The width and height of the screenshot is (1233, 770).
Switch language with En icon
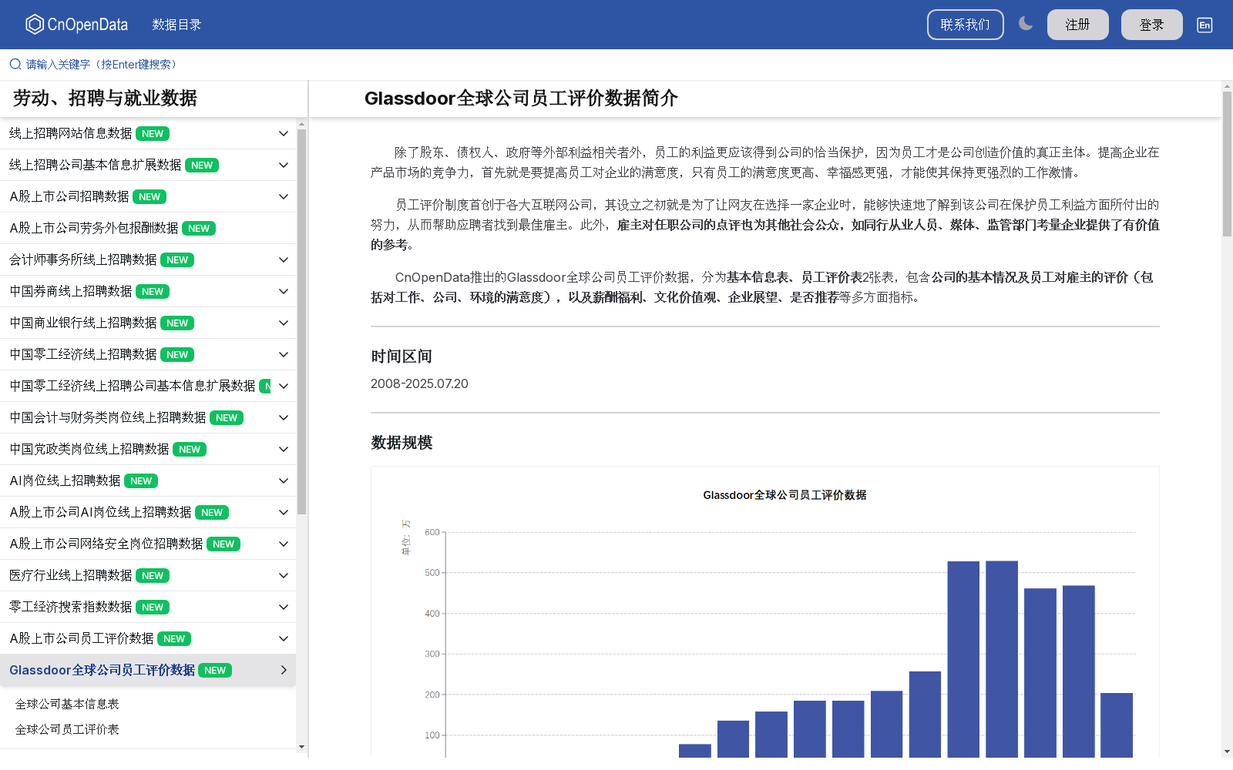click(1204, 25)
